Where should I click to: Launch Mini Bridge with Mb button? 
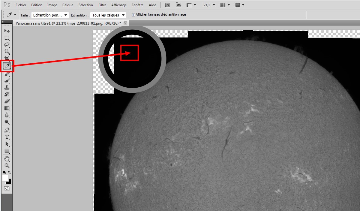coord(178,5)
